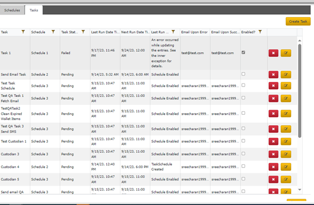Enable the Custodian 3 checkbox

pos(243,153)
